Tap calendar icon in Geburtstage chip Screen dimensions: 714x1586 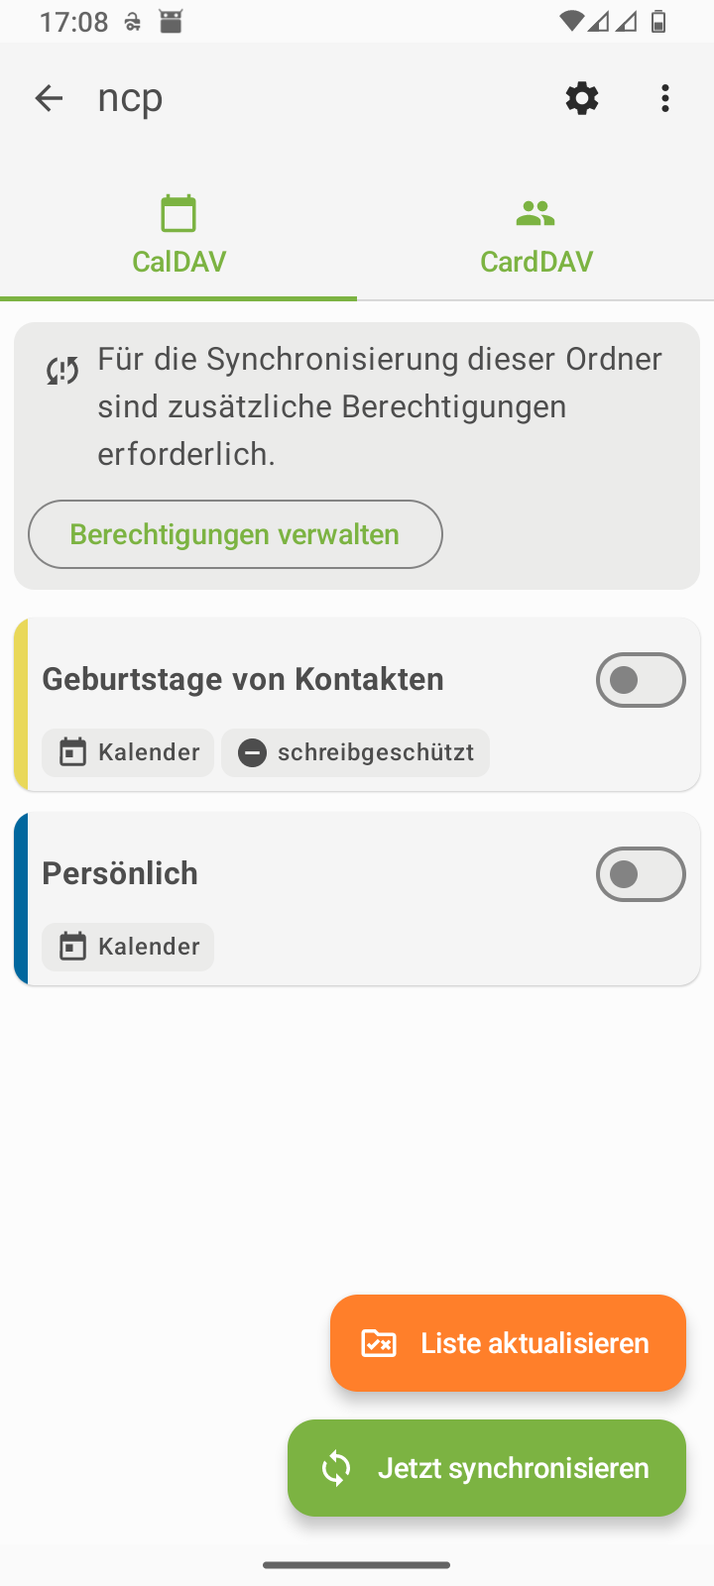point(73,752)
